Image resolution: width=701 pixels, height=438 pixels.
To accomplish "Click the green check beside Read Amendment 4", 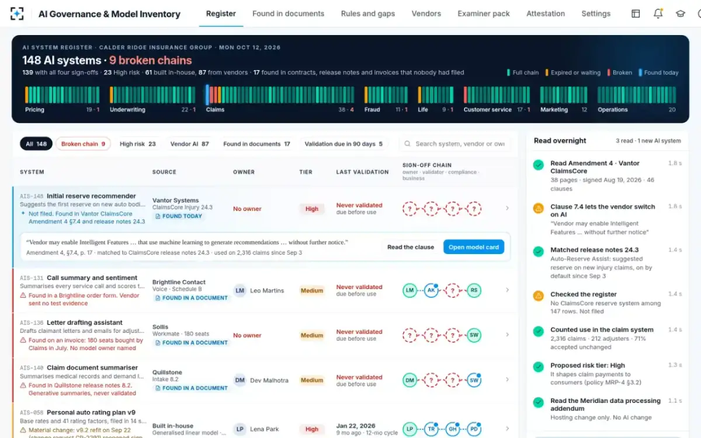I will point(539,165).
